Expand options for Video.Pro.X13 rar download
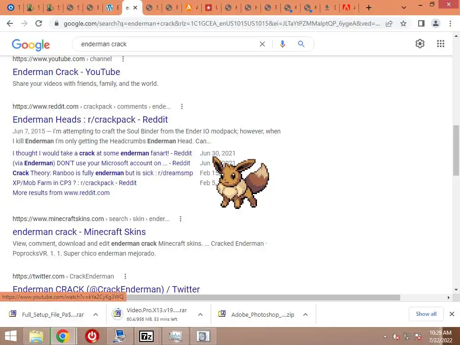 tap(200, 314)
